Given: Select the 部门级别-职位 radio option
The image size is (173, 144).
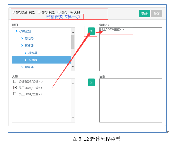Looking at the screenshot, I should coord(13,12).
